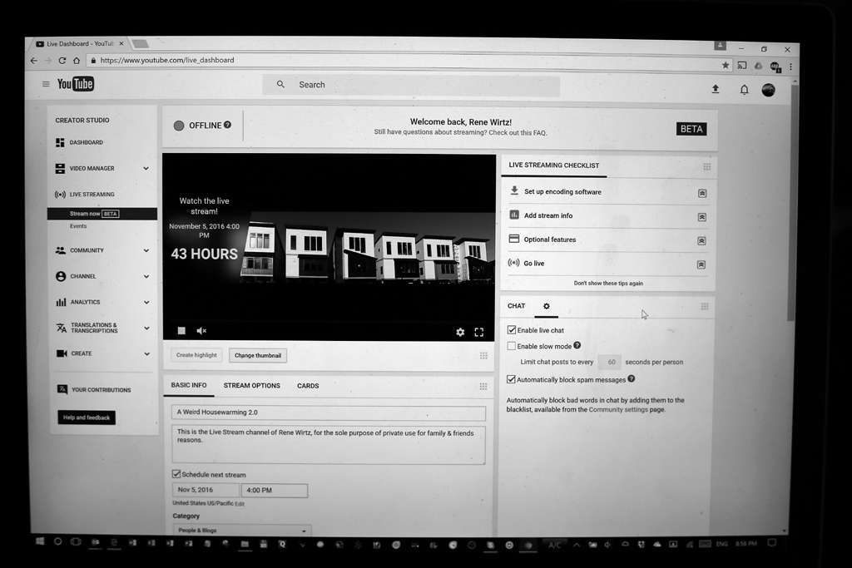This screenshot has height=568, width=852.
Task: Click the search magnifier icon
Action: (x=280, y=84)
